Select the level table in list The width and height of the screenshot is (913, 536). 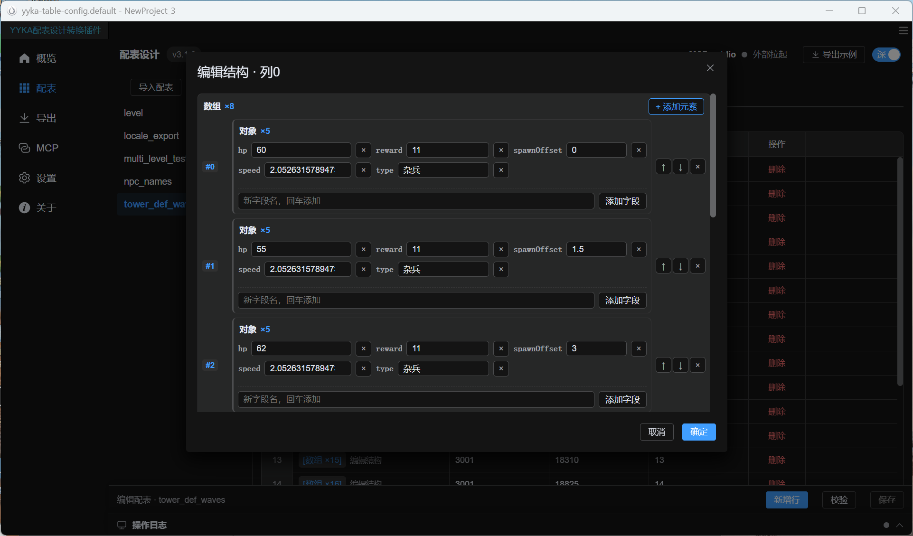pos(133,113)
